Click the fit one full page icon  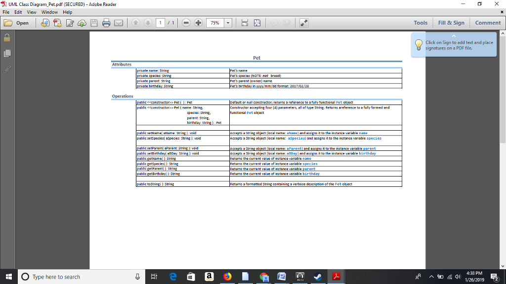pyautogui.click(x=257, y=23)
